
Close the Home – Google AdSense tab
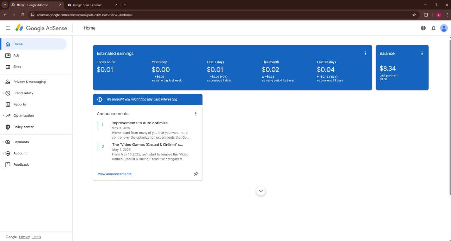coord(60,5)
